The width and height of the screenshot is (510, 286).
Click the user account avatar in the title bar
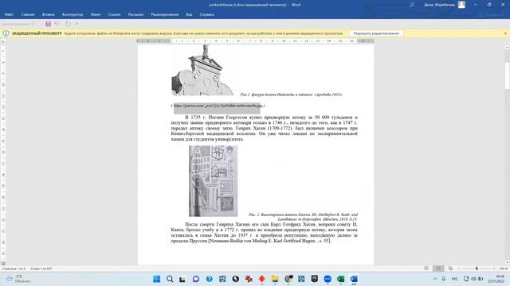[461, 5]
